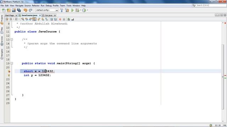
Task: Click the Shift Line Right icon
Action: [55, 19]
